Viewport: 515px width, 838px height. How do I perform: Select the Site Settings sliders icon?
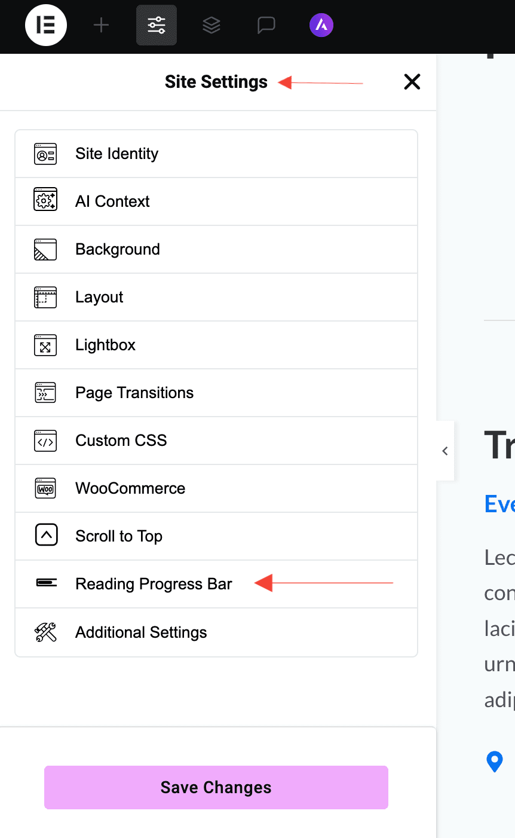[x=156, y=25]
